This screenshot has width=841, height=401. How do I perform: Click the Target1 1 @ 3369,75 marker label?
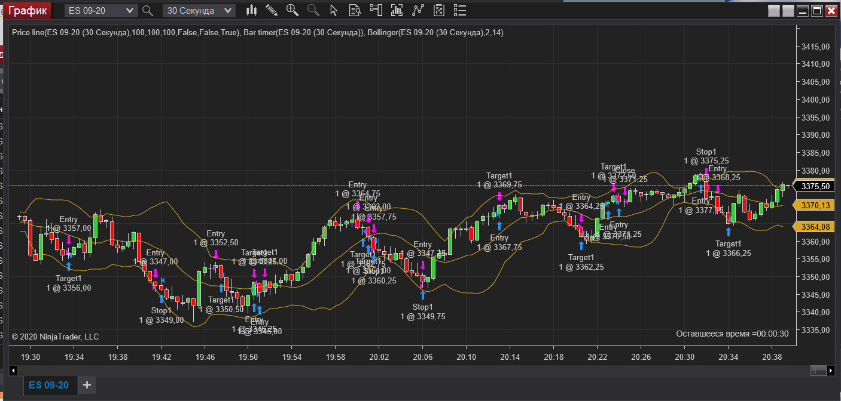pos(499,180)
